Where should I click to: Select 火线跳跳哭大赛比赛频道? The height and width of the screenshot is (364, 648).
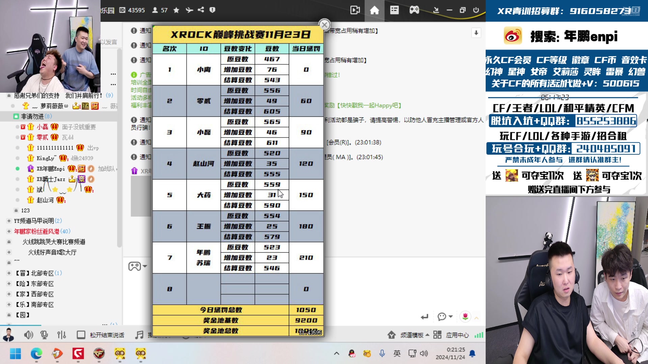[x=54, y=242]
